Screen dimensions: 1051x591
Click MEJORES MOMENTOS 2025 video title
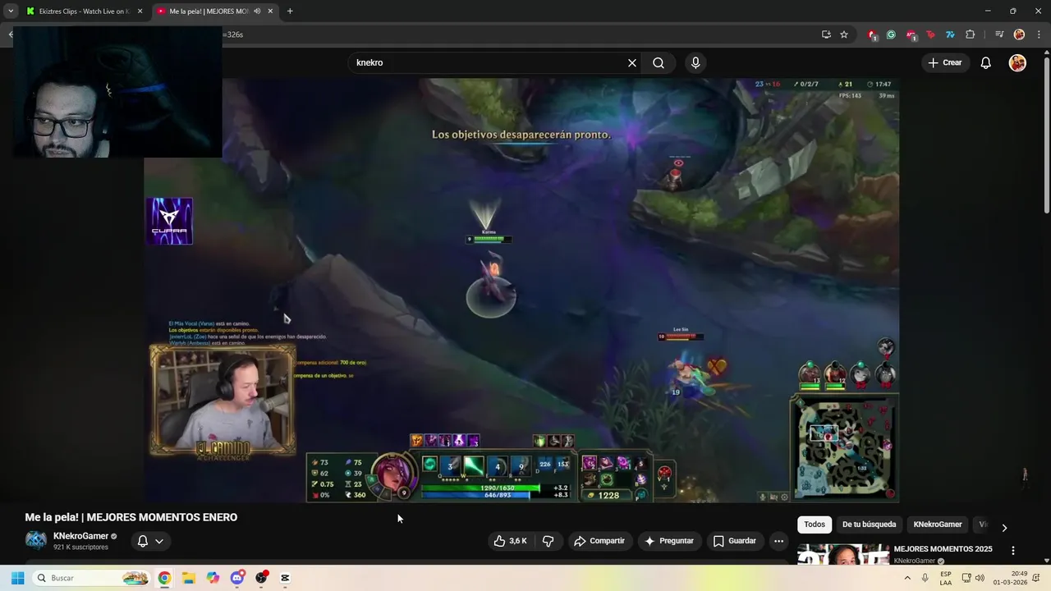point(943,549)
